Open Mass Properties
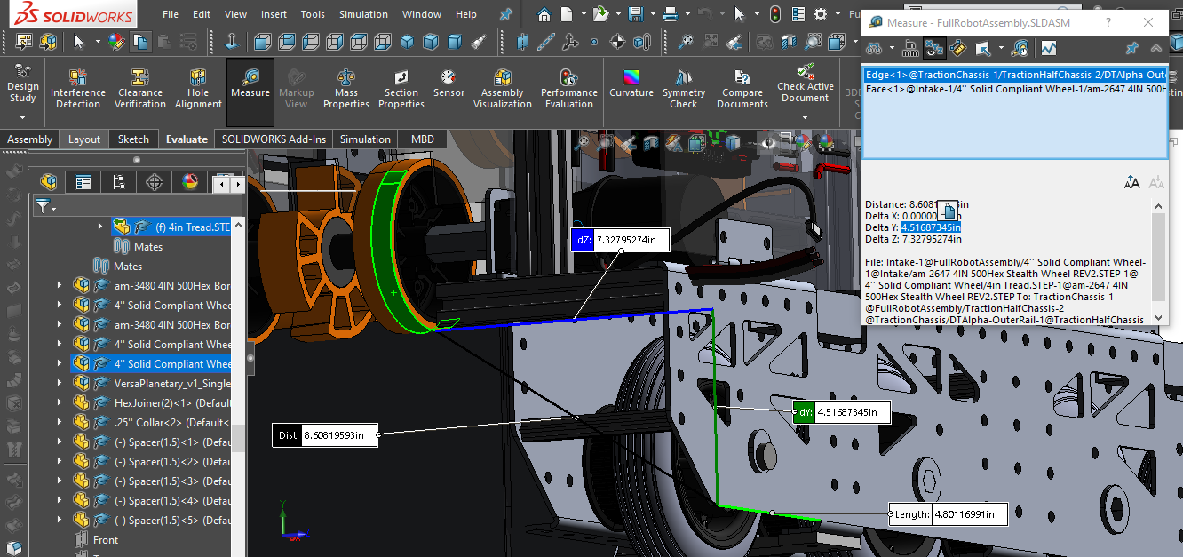This screenshot has height=557, width=1183. coord(346,90)
